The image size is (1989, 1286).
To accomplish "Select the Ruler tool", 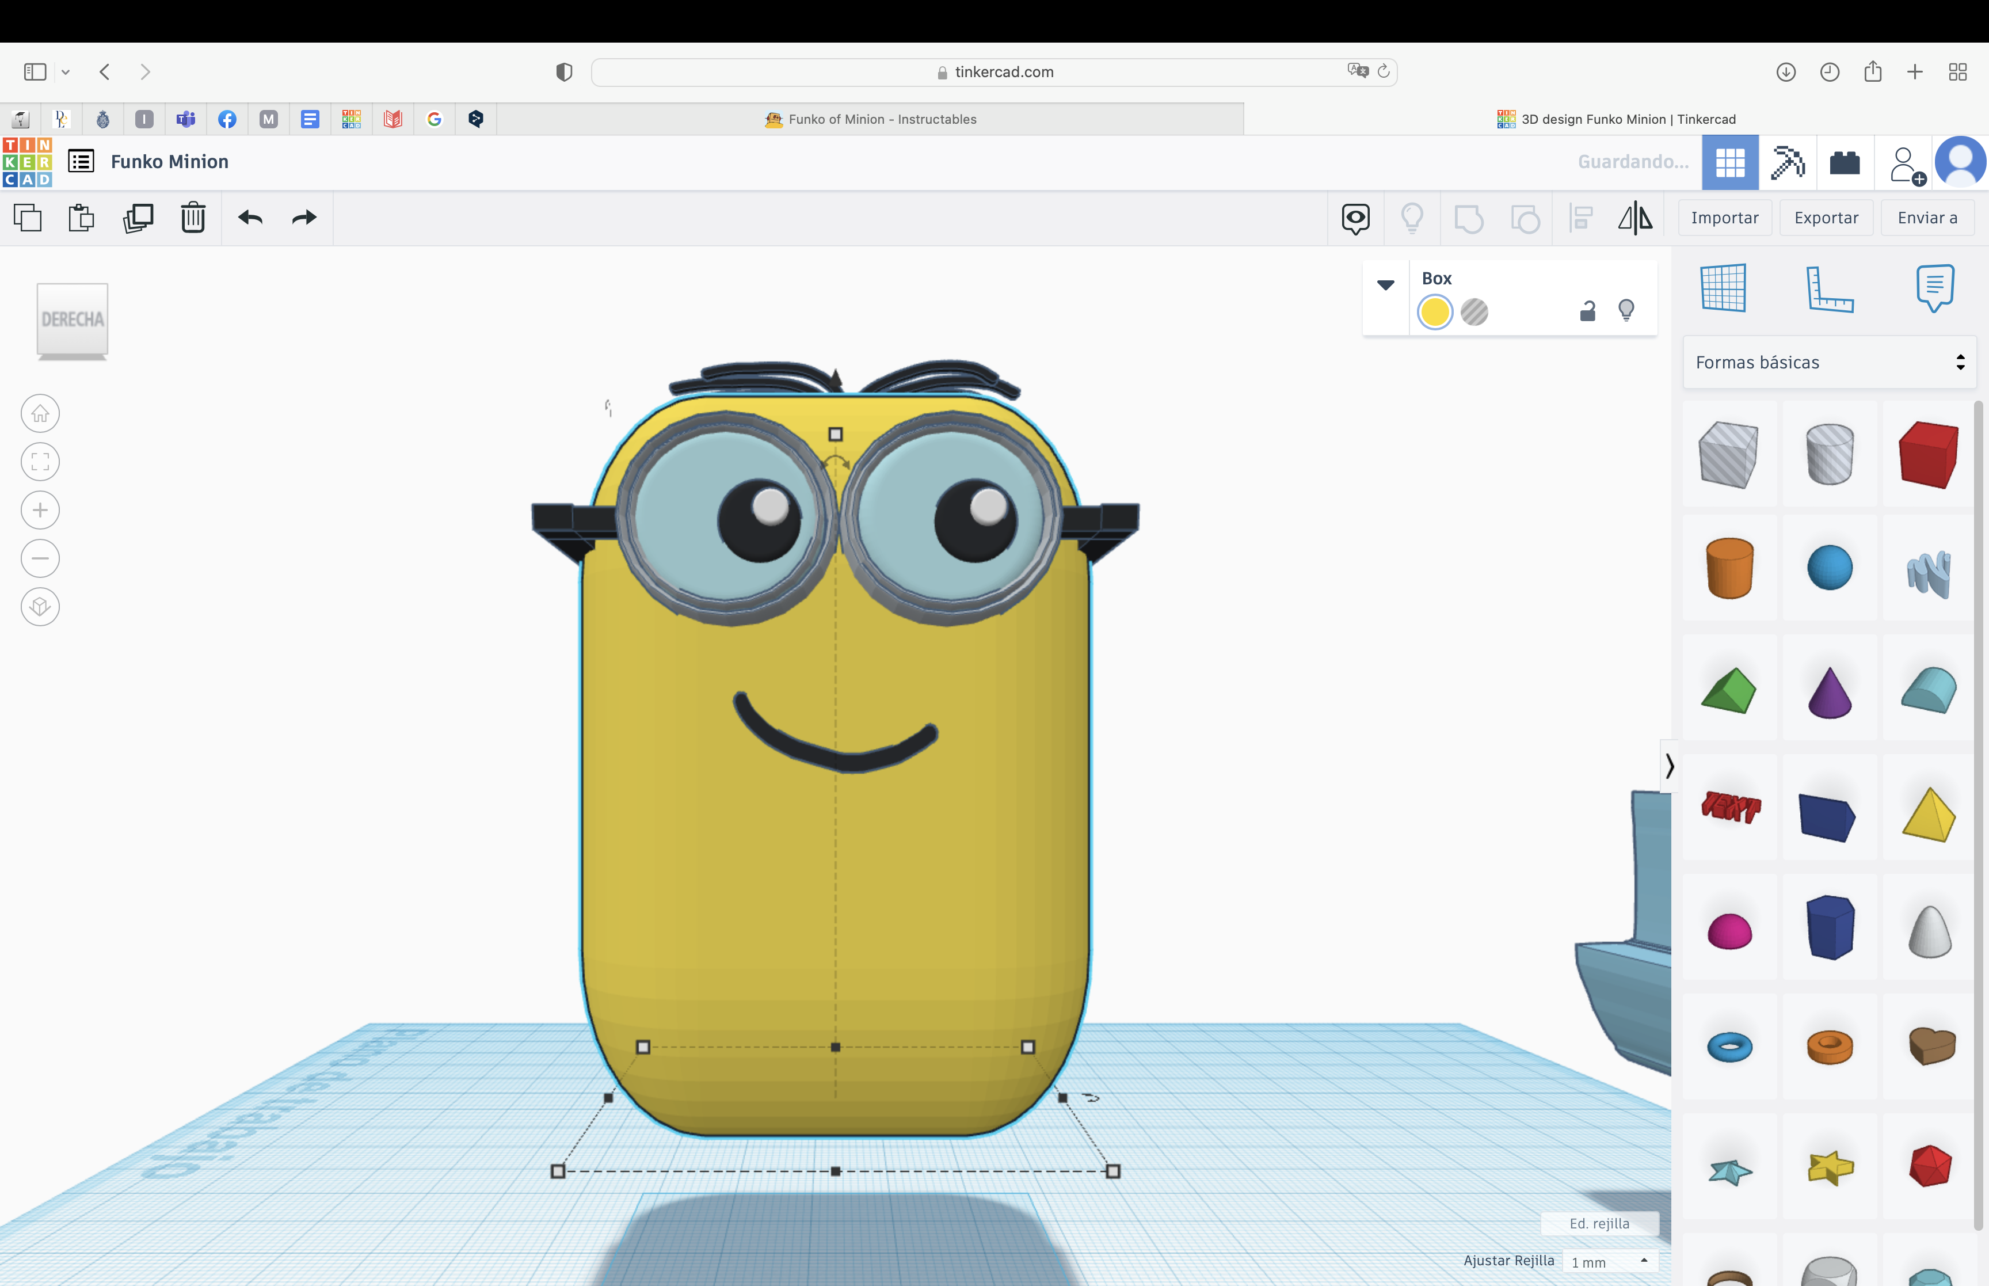I will [1829, 288].
